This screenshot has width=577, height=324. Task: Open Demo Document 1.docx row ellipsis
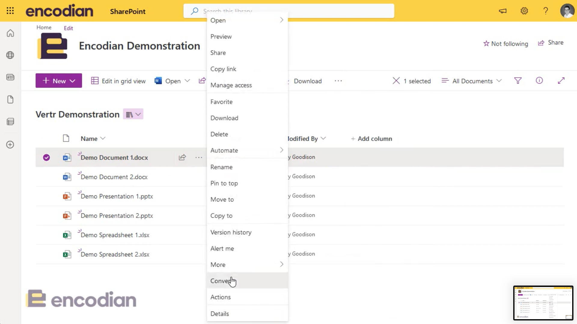pos(199,157)
